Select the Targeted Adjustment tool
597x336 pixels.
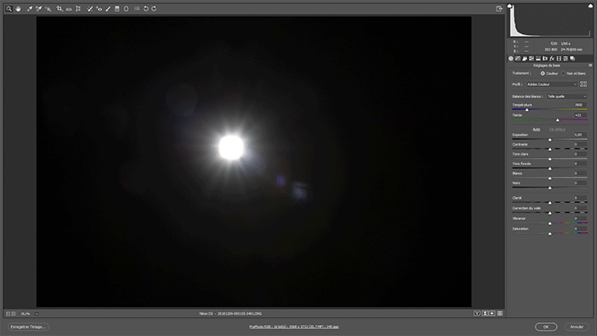[x=48, y=9]
